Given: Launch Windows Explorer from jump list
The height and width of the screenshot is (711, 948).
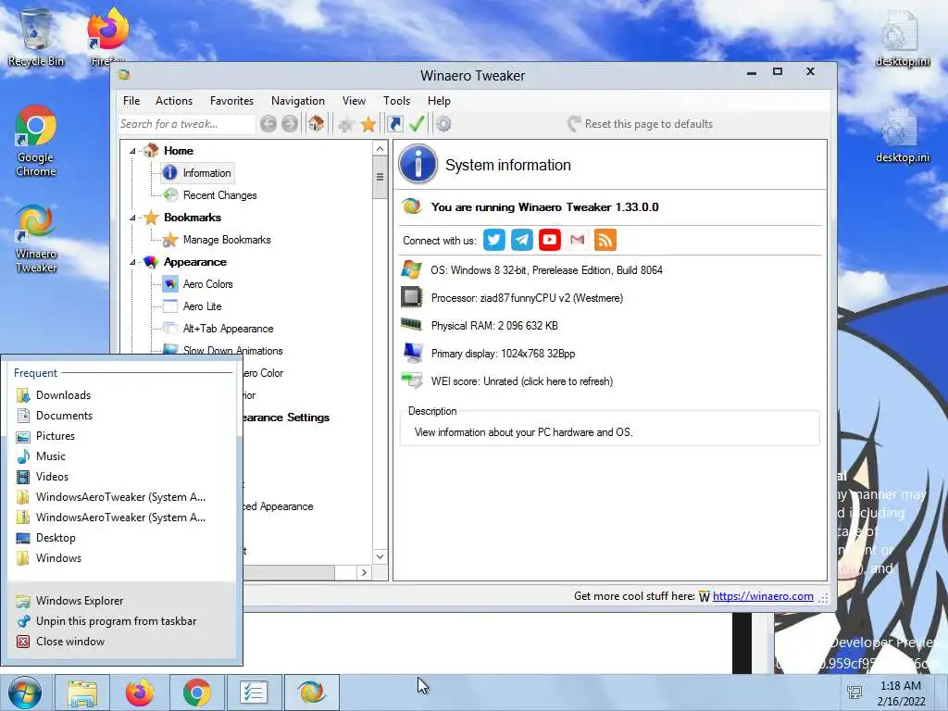Looking at the screenshot, I should [80, 600].
